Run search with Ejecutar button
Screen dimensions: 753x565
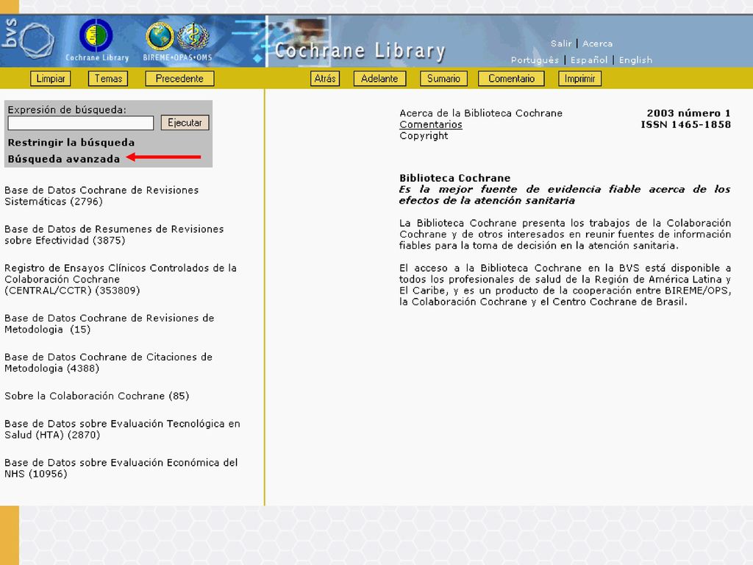click(x=185, y=123)
